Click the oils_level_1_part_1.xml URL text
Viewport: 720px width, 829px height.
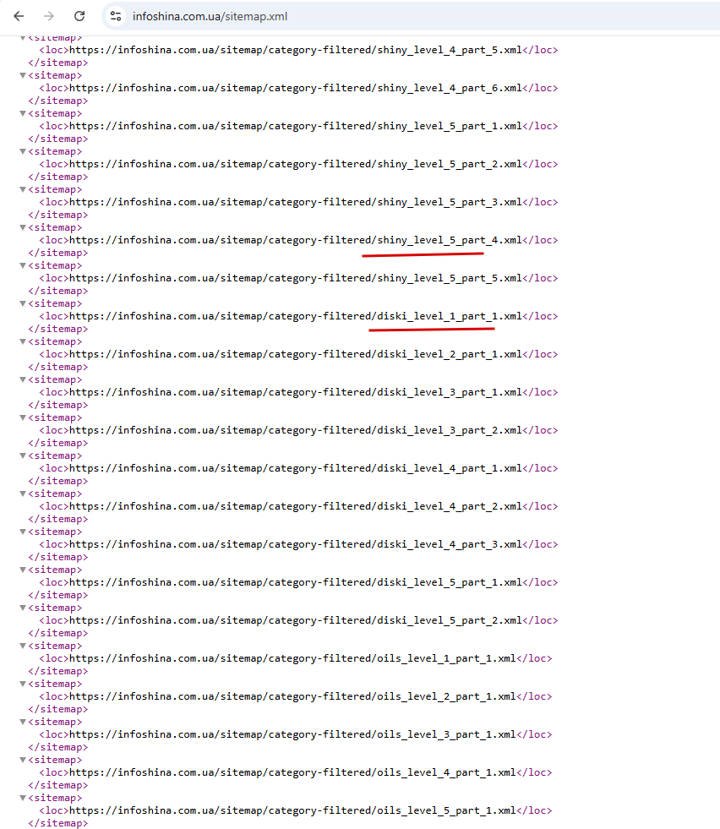(293, 659)
